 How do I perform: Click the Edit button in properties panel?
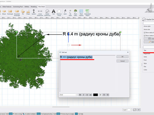point(149,42)
